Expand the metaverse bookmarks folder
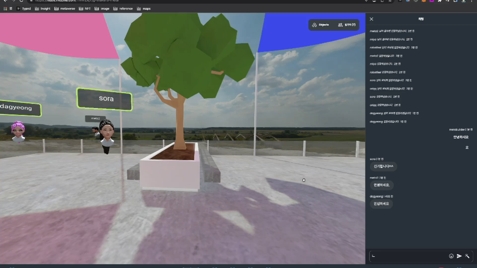The height and width of the screenshot is (268, 477). [66, 8]
